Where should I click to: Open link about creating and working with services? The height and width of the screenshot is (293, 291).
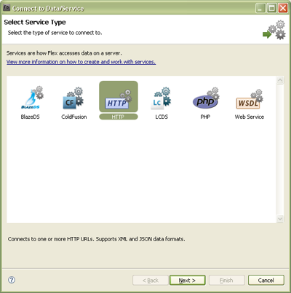coord(81,62)
